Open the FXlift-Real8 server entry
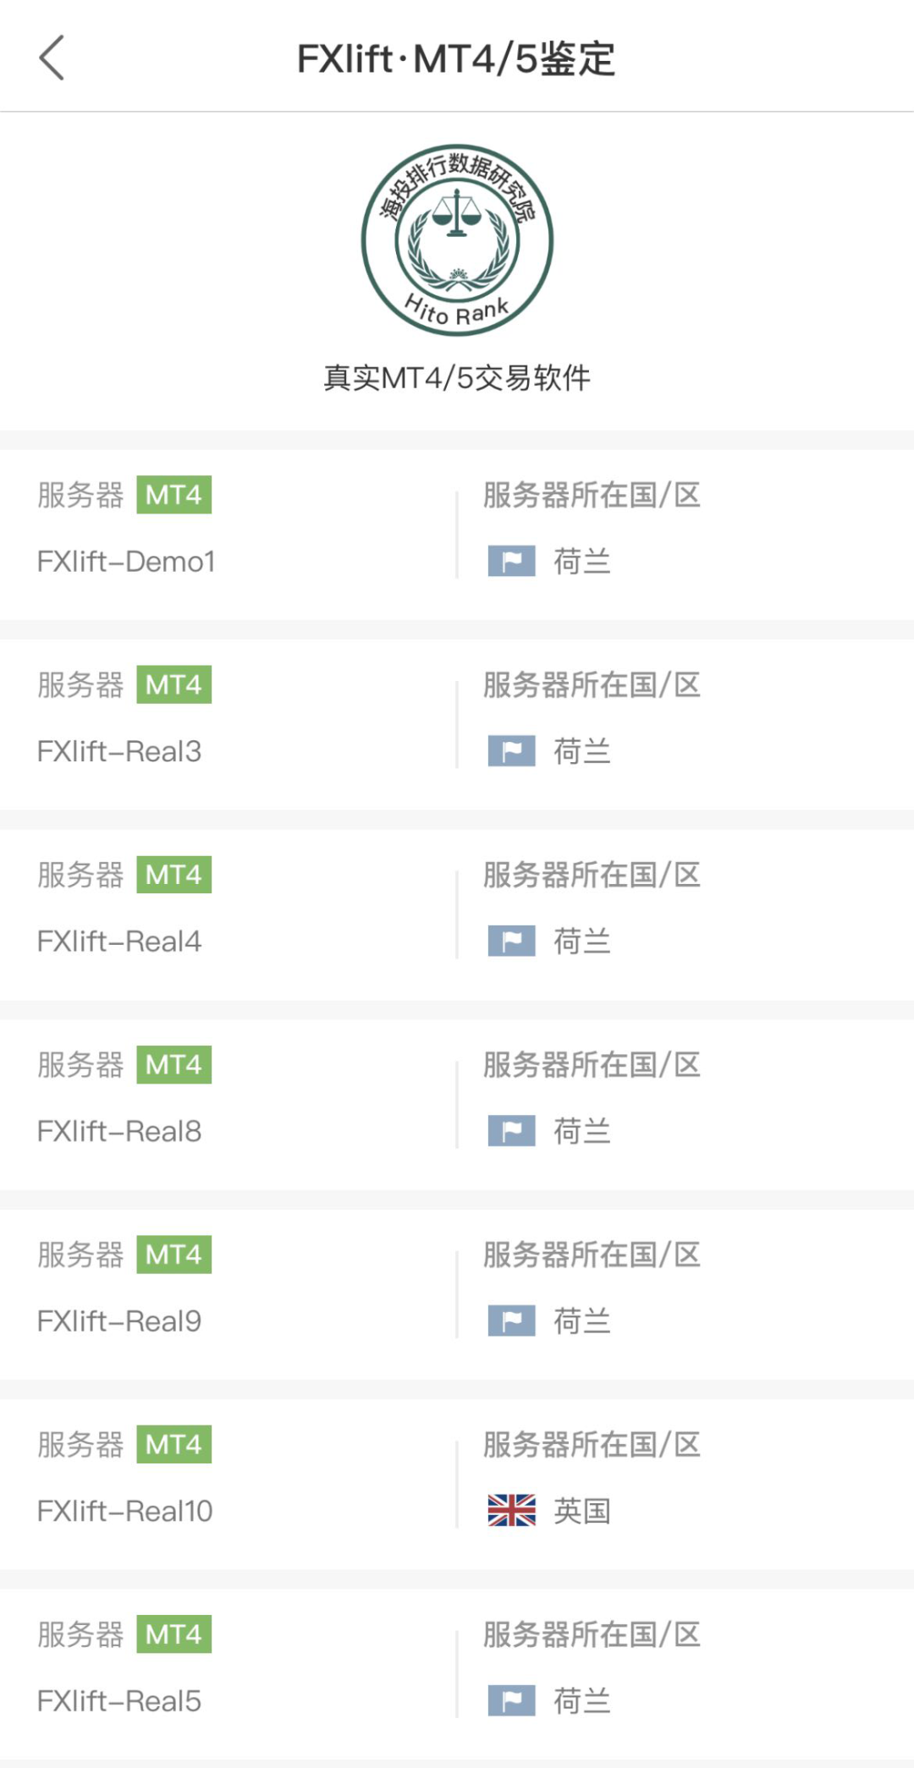 119,1131
